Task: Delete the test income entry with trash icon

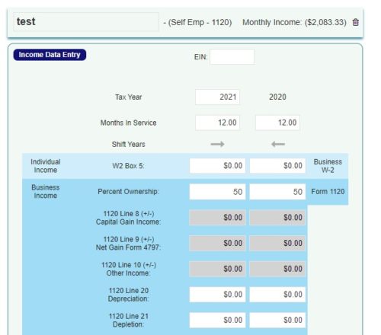Action: [x=356, y=22]
